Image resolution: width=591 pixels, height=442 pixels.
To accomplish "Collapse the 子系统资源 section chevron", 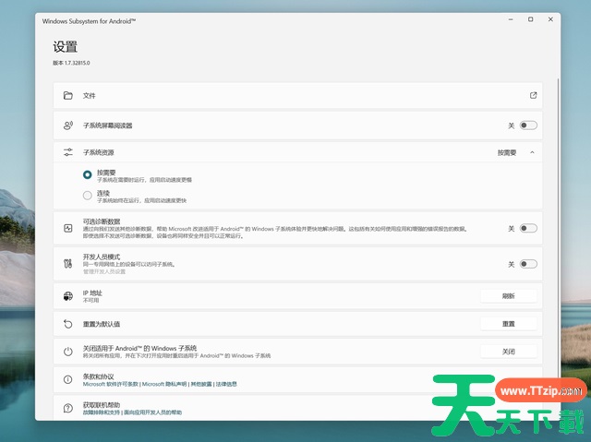I will coord(532,152).
